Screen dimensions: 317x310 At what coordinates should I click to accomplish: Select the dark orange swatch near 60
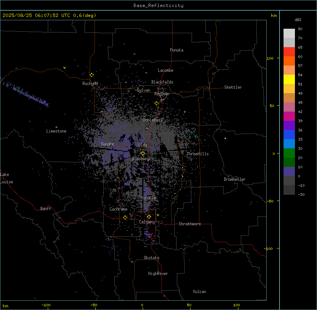(x=289, y=61)
